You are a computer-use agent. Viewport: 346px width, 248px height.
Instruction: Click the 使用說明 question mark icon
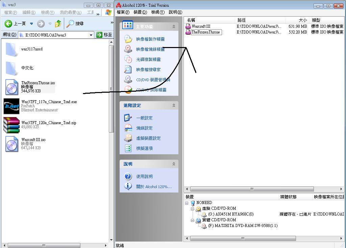[128, 176]
